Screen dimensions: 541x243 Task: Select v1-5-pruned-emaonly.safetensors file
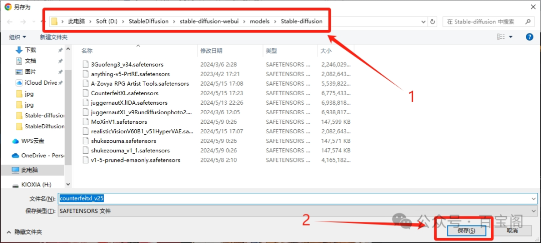pos(136,160)
